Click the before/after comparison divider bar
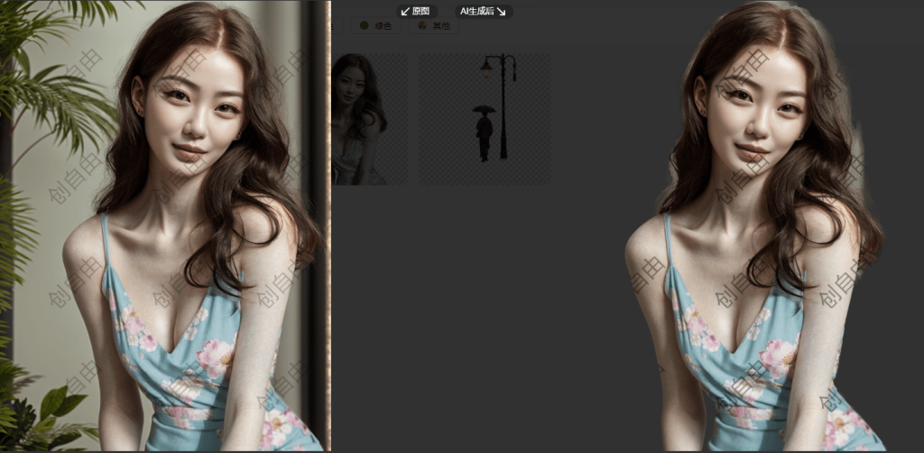This screenshot has width=924, height=453. [328, 225]
